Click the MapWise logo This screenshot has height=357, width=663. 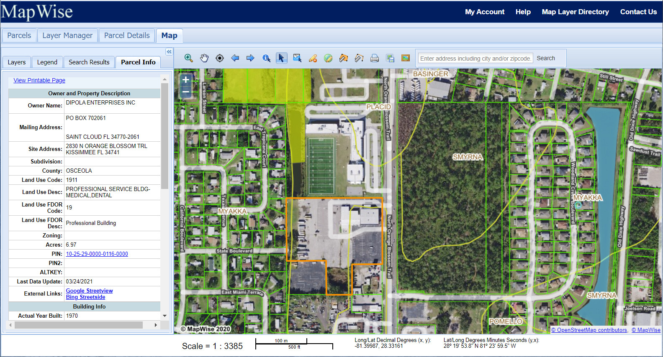(37, 12)
